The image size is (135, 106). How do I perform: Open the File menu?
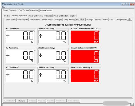tap(3, 7)
